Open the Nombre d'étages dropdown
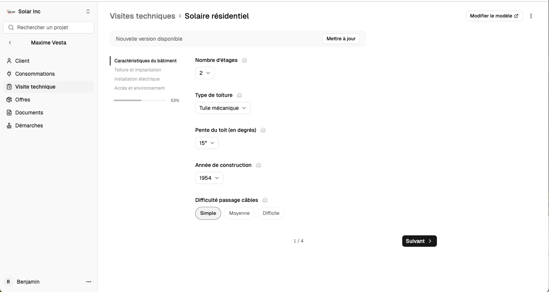 click(205, 73)
